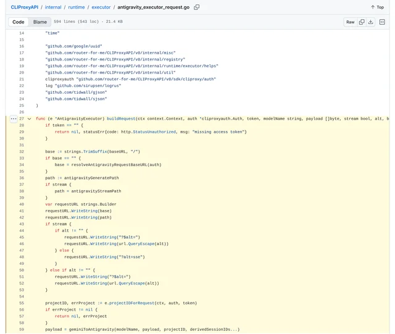Select line number 59
Image resolution: width=395 pixels, height=334 pixels.
coord(22,330)
